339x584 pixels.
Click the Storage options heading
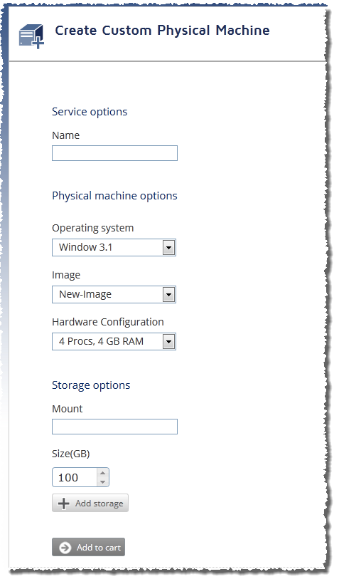pos(91,385)
